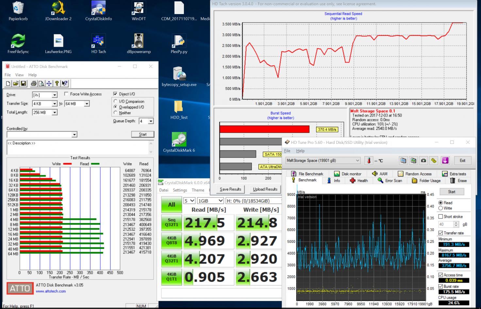Click blue four-arrow icon in ATTO toolbar

coord(49,84)
